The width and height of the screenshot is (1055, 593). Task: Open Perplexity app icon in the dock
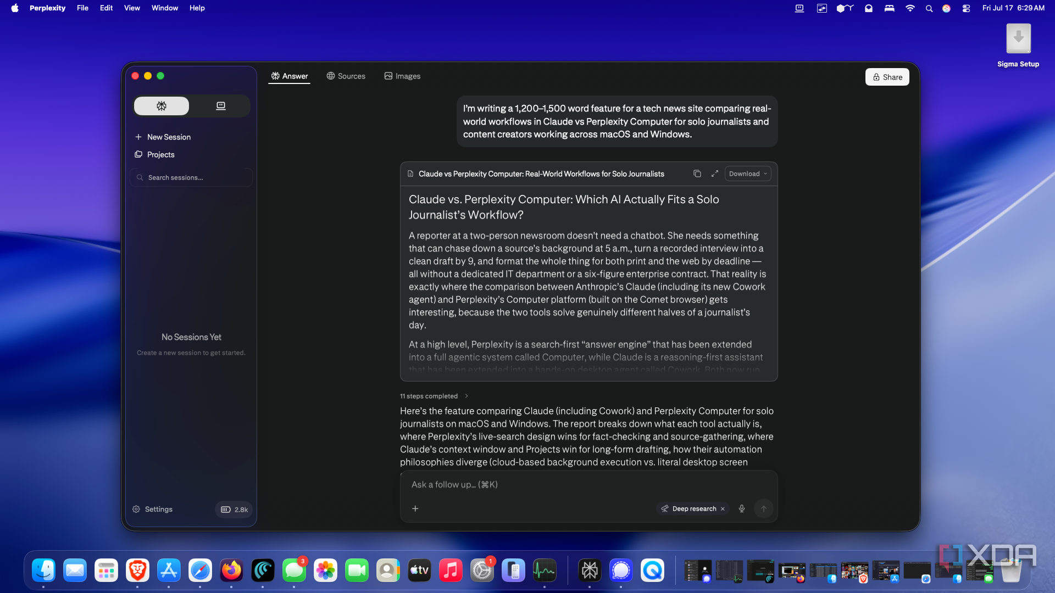590,570
